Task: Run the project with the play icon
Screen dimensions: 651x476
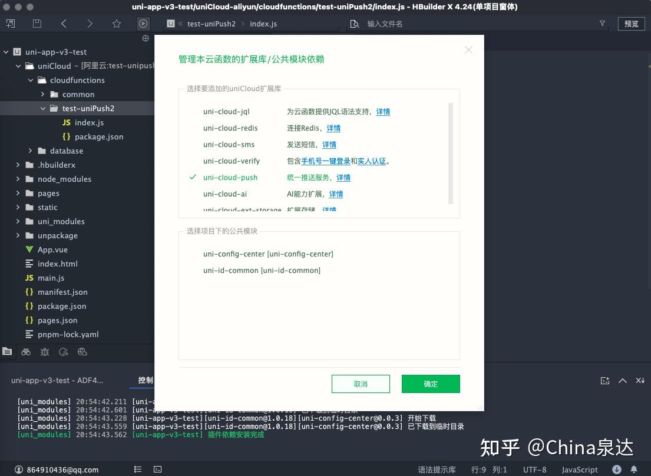Action: (x=142, y=24)
